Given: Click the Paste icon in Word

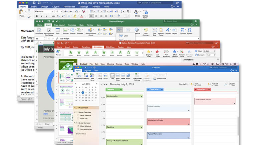Looking at the screenshot, I should [21, 12].
